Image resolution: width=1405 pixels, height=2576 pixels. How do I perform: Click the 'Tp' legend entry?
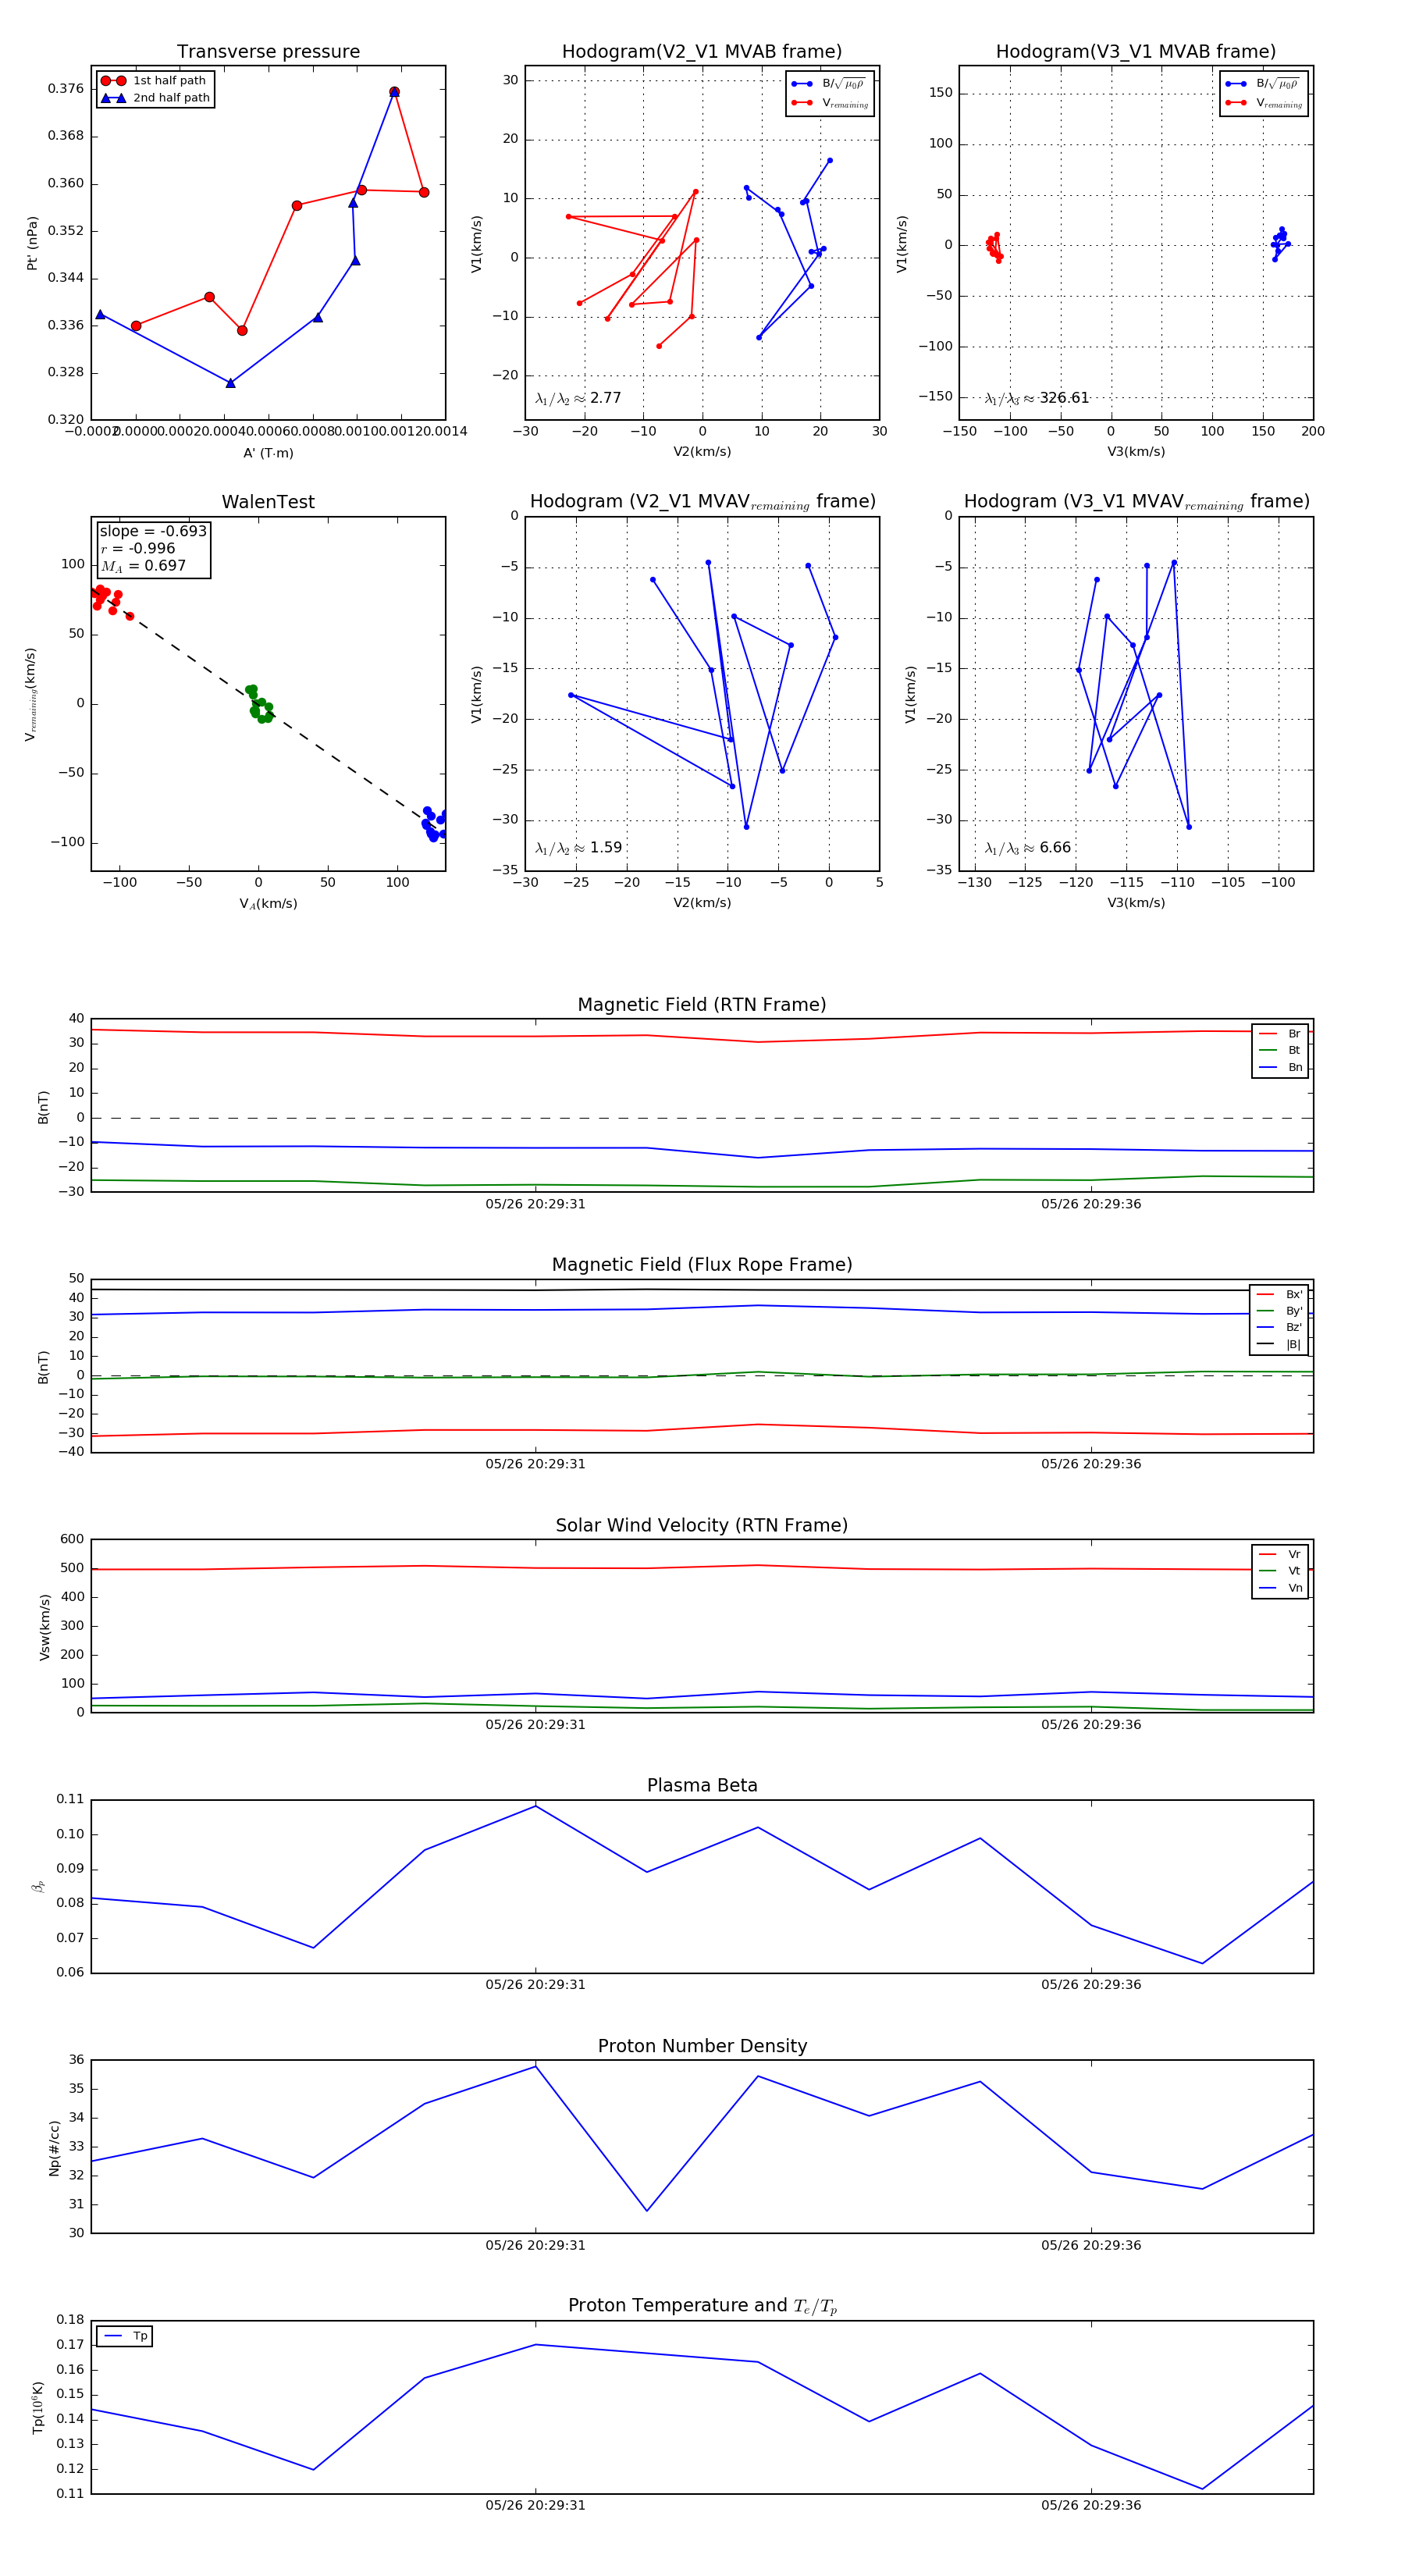coord(125,2337)
